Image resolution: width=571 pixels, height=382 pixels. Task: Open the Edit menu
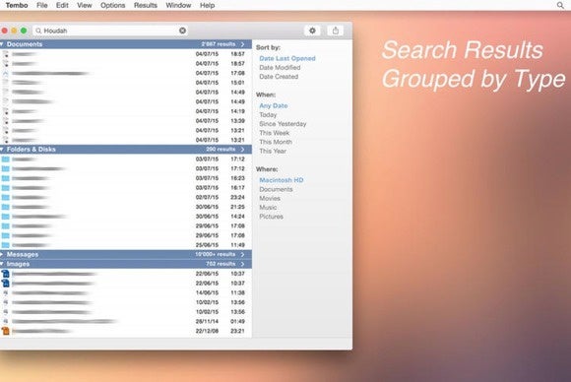[62, 5]
